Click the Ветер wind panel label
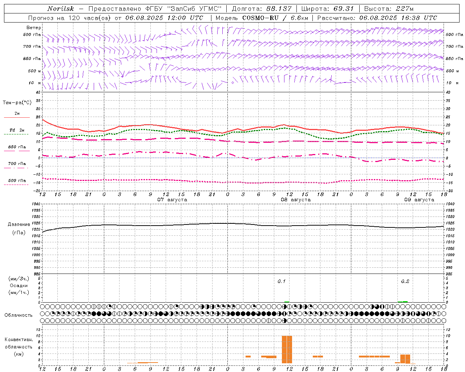This screenshot has width=465, height=372. click(34, 28)
